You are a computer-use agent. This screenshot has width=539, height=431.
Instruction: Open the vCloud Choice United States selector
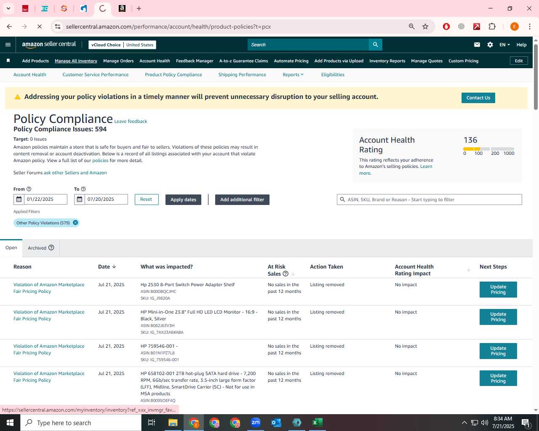point(123,45)
